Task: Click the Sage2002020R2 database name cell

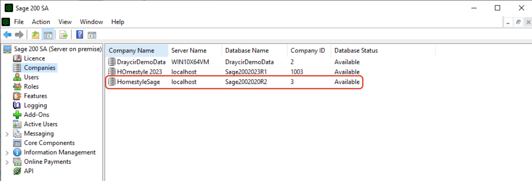Action: pyautogui.click(x=246, y=82)
